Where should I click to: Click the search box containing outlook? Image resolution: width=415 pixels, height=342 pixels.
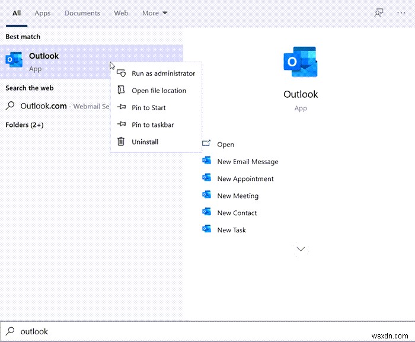[207, 331]
